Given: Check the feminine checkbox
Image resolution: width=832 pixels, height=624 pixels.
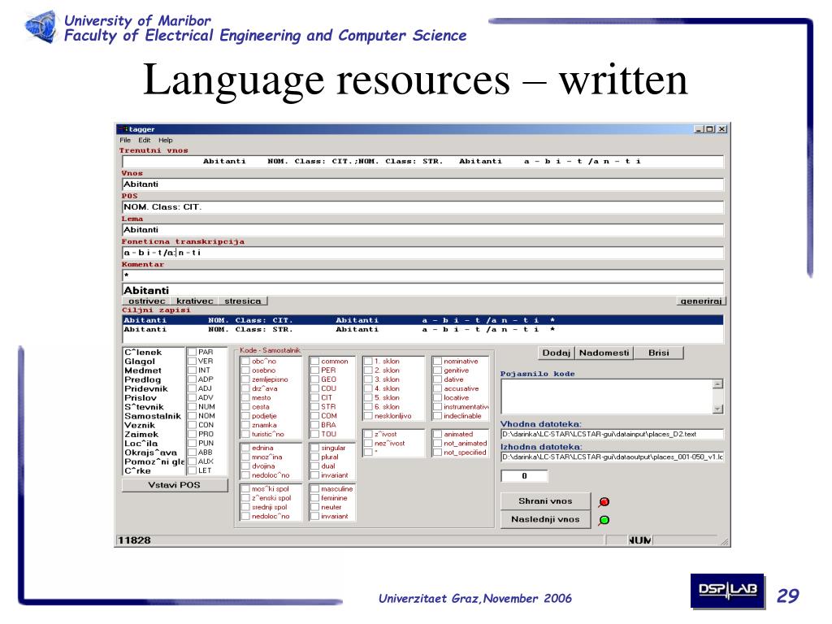Looking at the screenshot, I should [x=314, y=498].
